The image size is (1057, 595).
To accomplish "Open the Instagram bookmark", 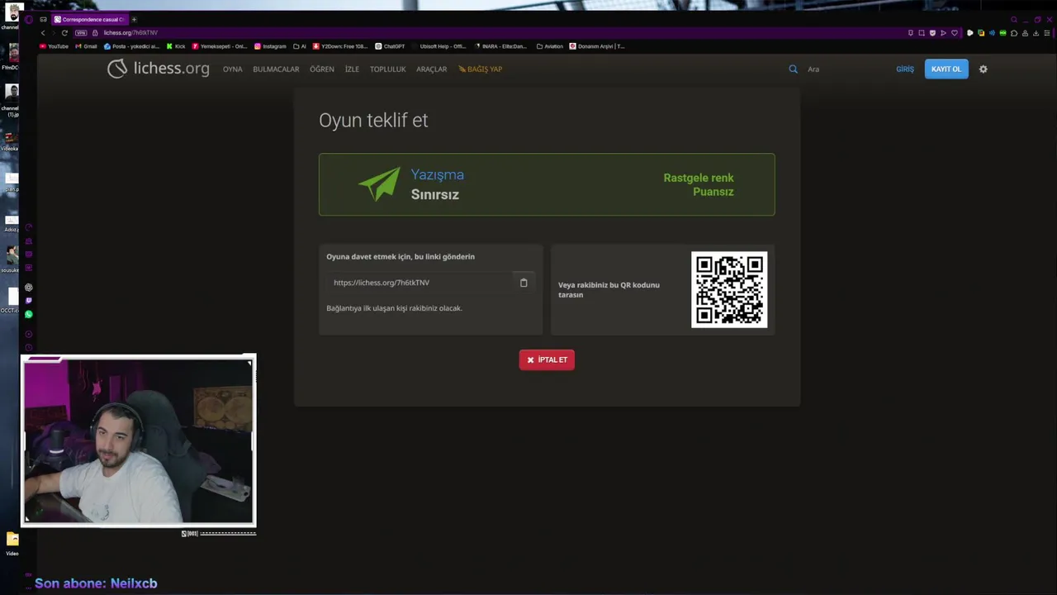I will [x=270, y=46].
